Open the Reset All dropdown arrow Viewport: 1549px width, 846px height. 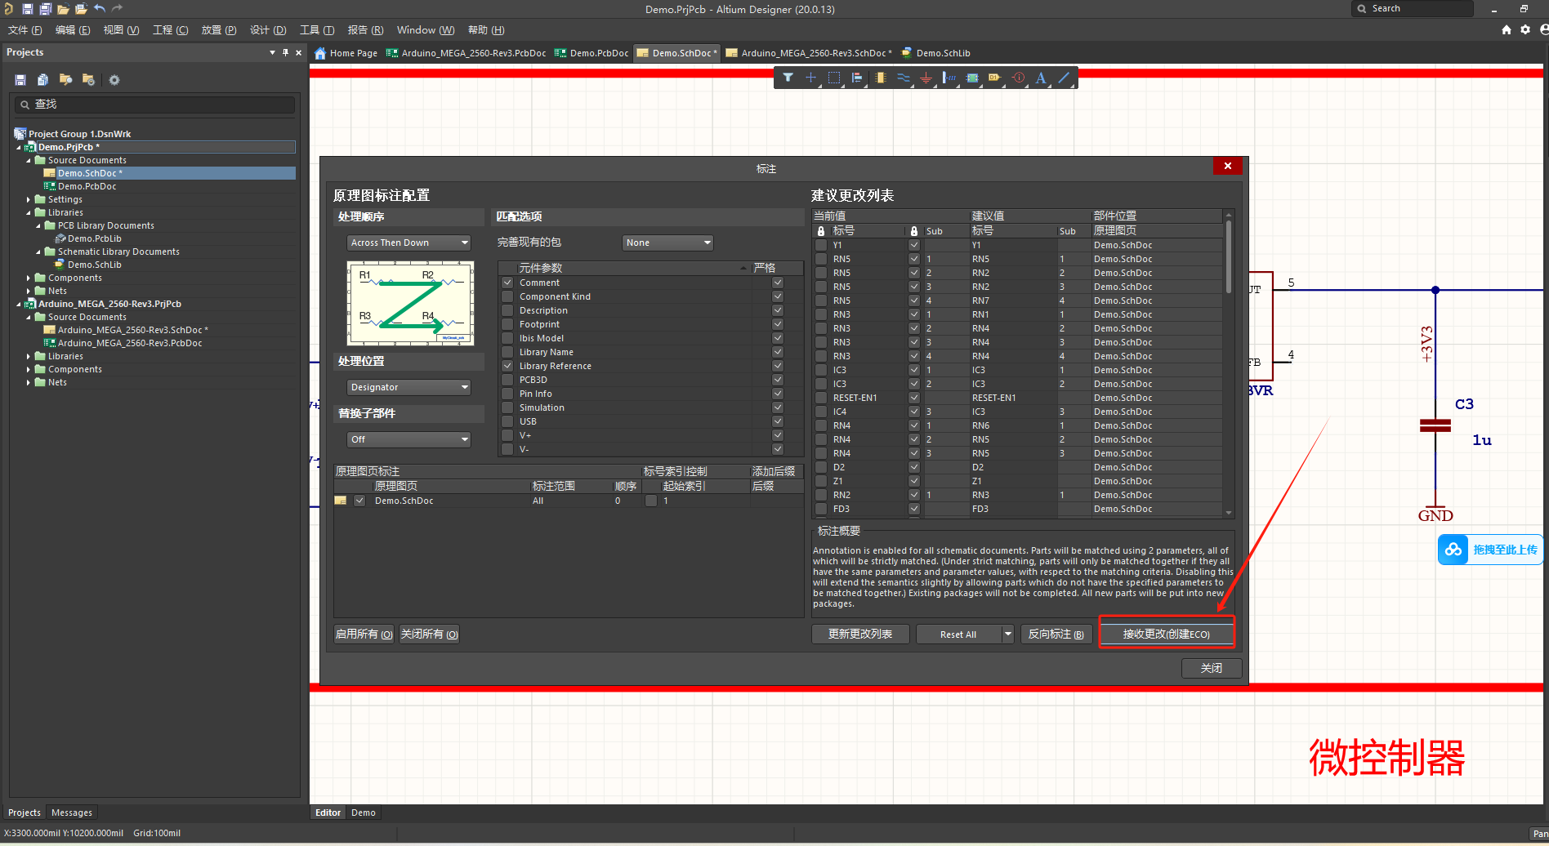click(x=1007, y=634)
